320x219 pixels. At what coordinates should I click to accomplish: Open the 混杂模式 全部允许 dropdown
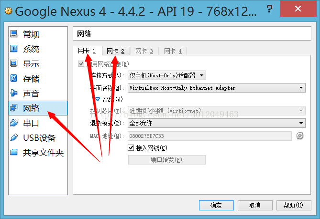point(217,123)
